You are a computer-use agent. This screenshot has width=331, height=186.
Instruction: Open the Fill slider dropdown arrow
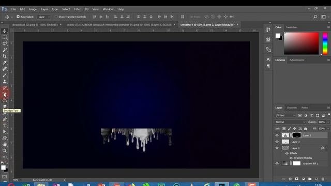pyautogui.click(x=328, y=129)
